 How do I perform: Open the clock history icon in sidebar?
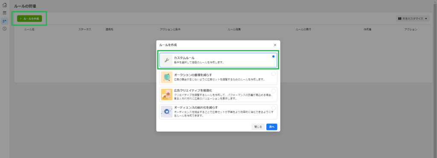[4, 29]
